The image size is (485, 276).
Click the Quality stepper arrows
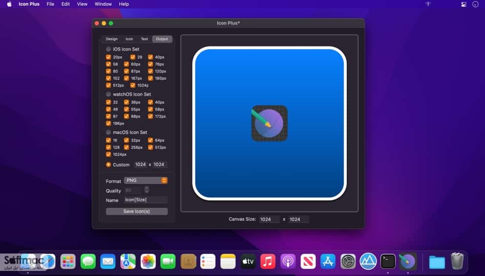tap(146, 190)
